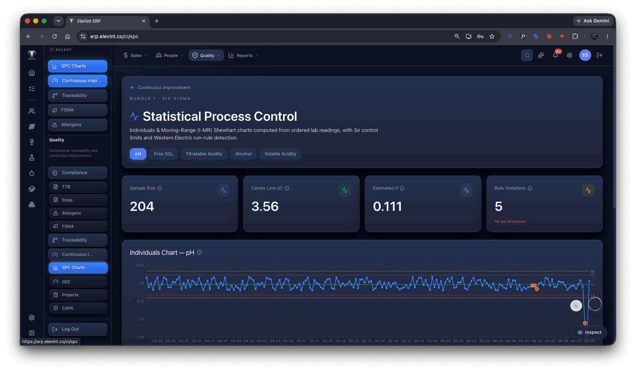
Task: Open the people group icon in the left rail
Action: point(32,111)
